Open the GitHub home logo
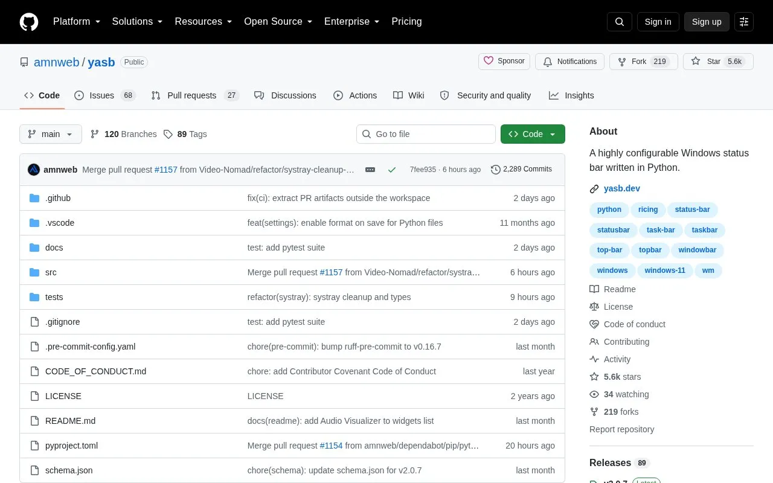773x483 pixels. (x=29, y=22)
